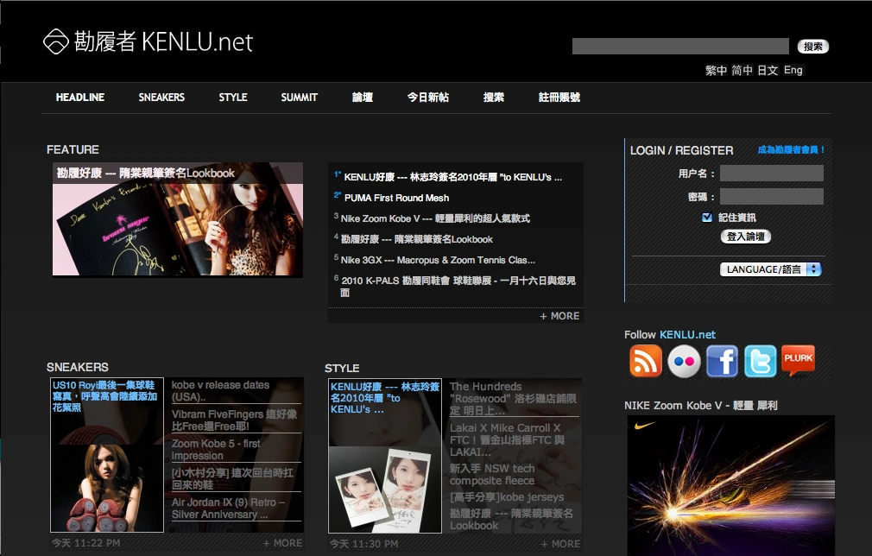Viewport: 872px width, 556px height.
Task: Open 'US10 Royi最後一集球鞋寫真' headline
Action: 104,396
